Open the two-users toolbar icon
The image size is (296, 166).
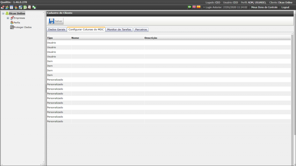click(7, 7)
